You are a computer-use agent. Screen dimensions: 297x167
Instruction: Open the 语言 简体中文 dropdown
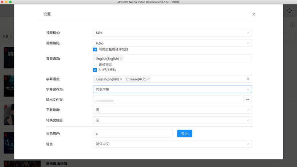[x=172, y=144]
